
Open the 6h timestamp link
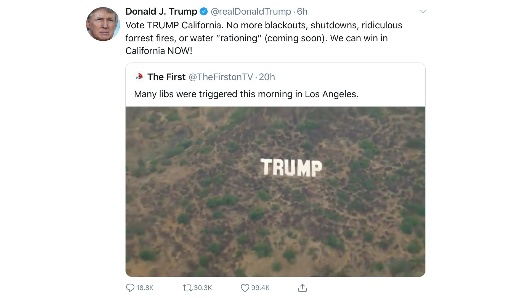(x=303, y=11)
